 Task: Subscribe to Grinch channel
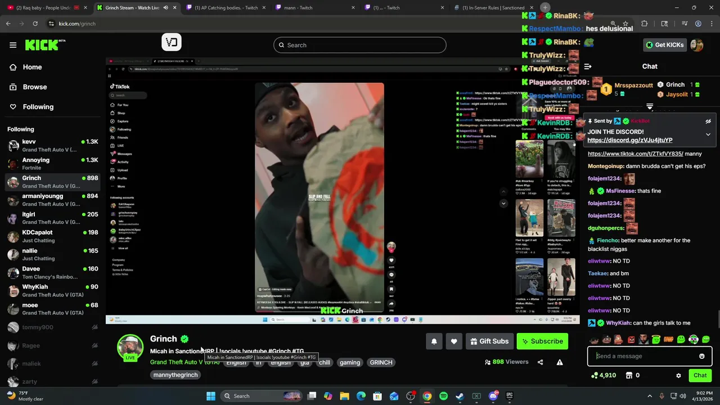542,341
